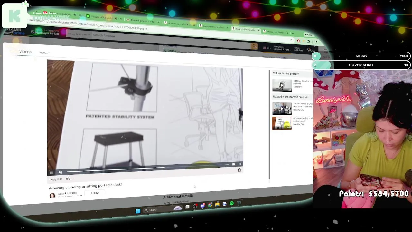Bookmark the page with star icon
Image resolution: width=412 pixels, height=232 pixels.
[291, 40]
